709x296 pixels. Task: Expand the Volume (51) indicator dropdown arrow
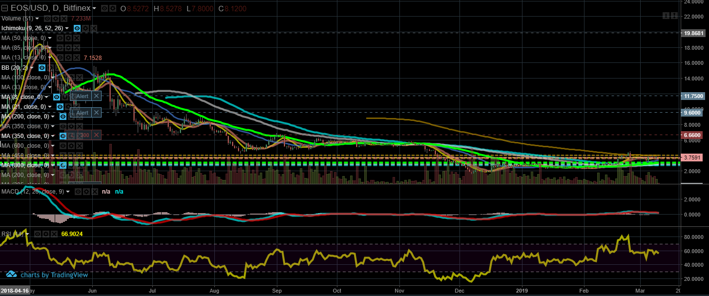click(x=37, y=19)
